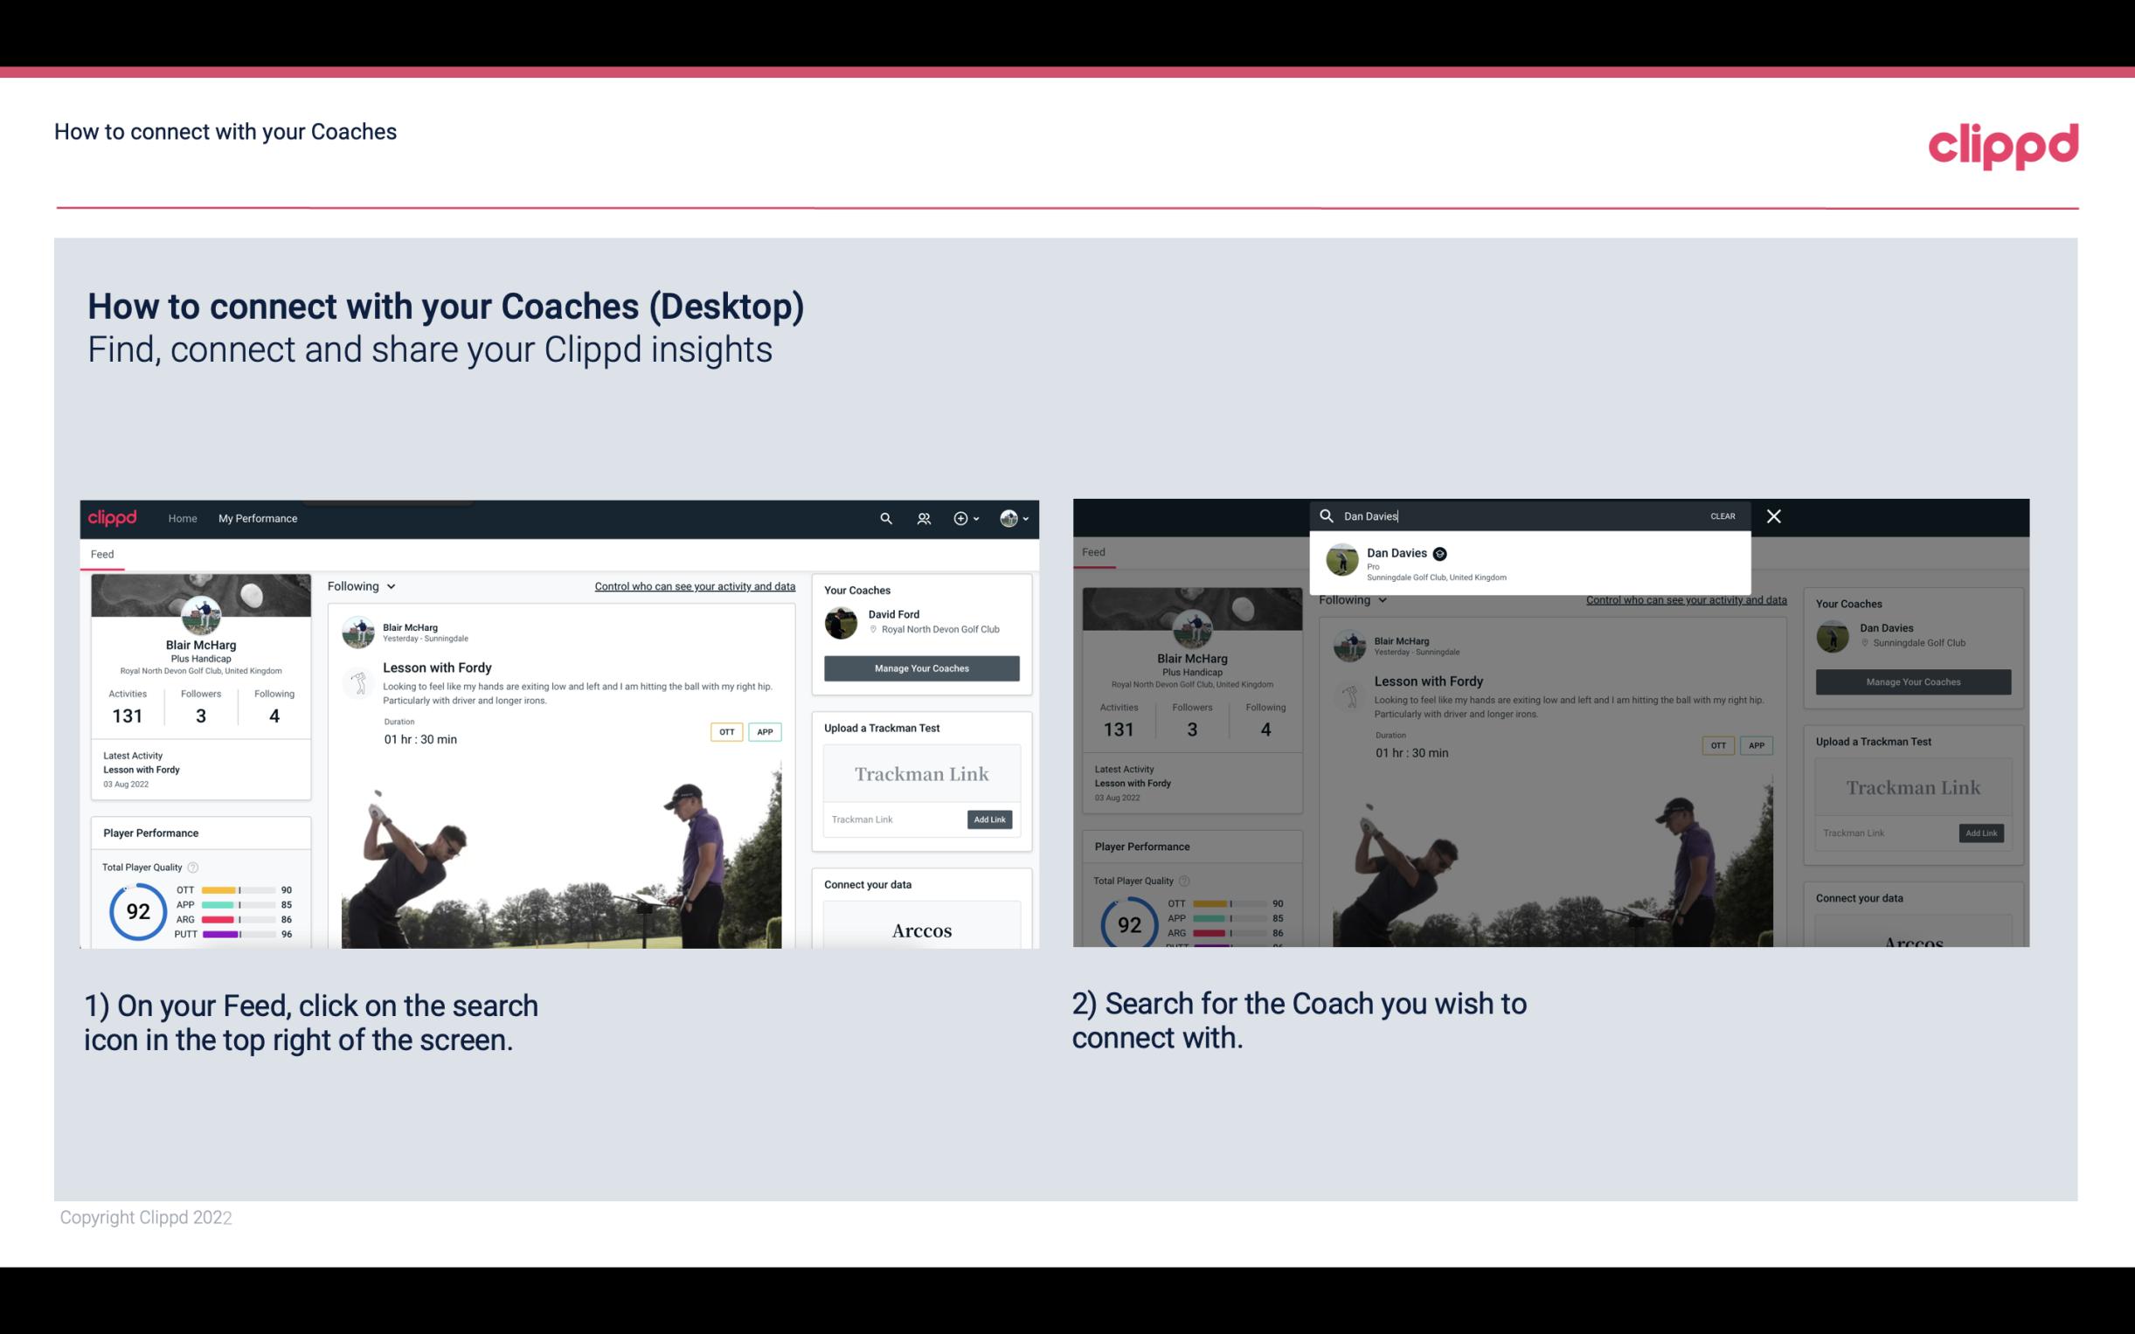Click the Home tab in navigation bar
The width and height of the screenshot is (2135, 1334).
tap(182, 518)
